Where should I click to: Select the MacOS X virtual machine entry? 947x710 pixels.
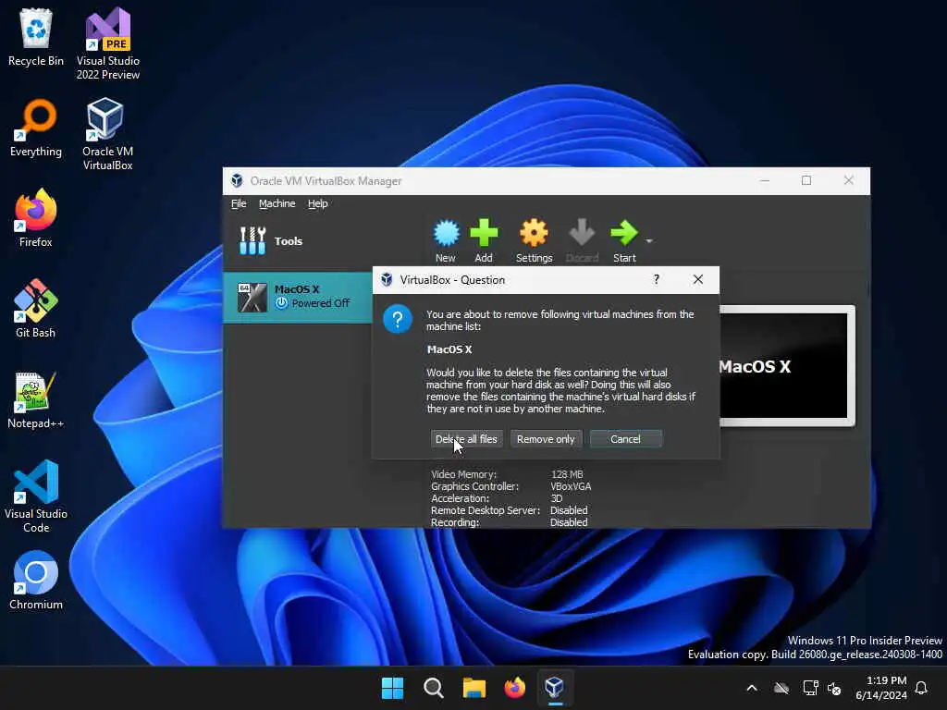[298, 297]
